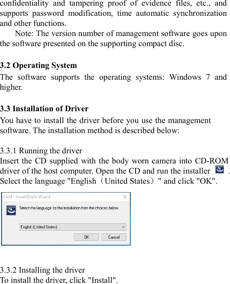Image resolution: width=230 pixels, height=284 pixels.
Task: Click the '3.3 Installation of Driver' heading
Action: pos(44,109)
